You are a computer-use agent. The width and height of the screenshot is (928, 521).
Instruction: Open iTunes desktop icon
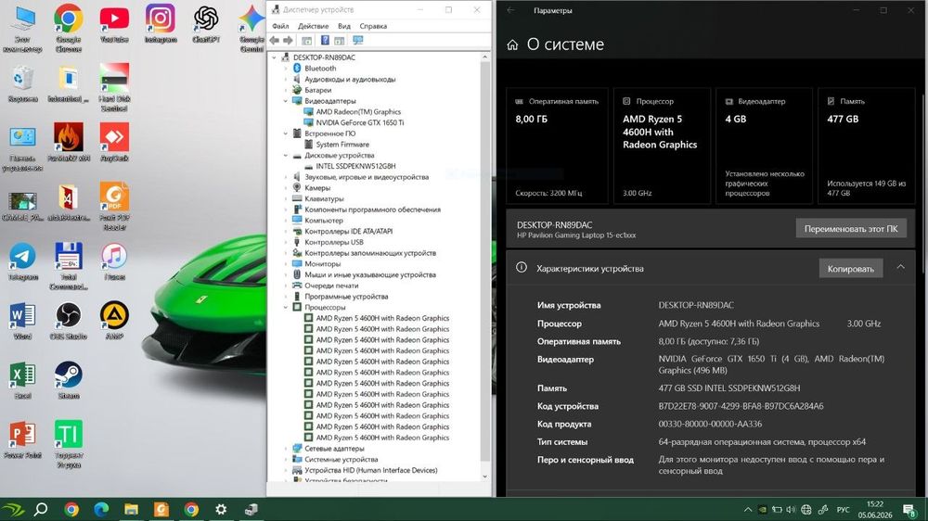114,261
